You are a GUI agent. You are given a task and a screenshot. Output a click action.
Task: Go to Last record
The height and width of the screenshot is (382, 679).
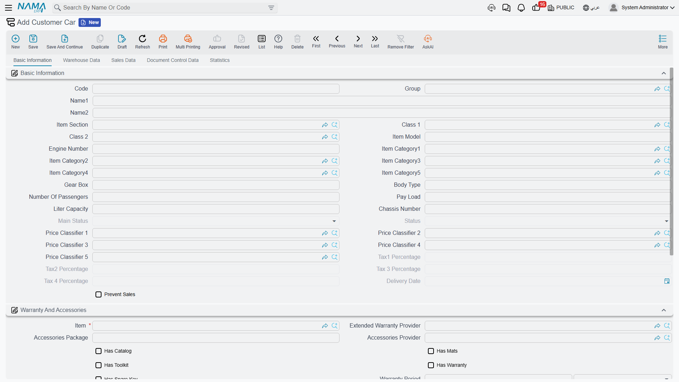[x=375, y=41]
